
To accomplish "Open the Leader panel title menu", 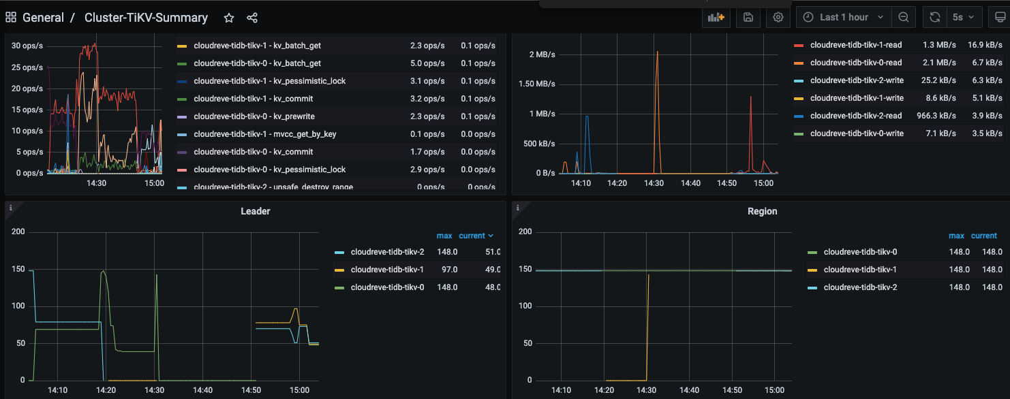I will (255, 211).
